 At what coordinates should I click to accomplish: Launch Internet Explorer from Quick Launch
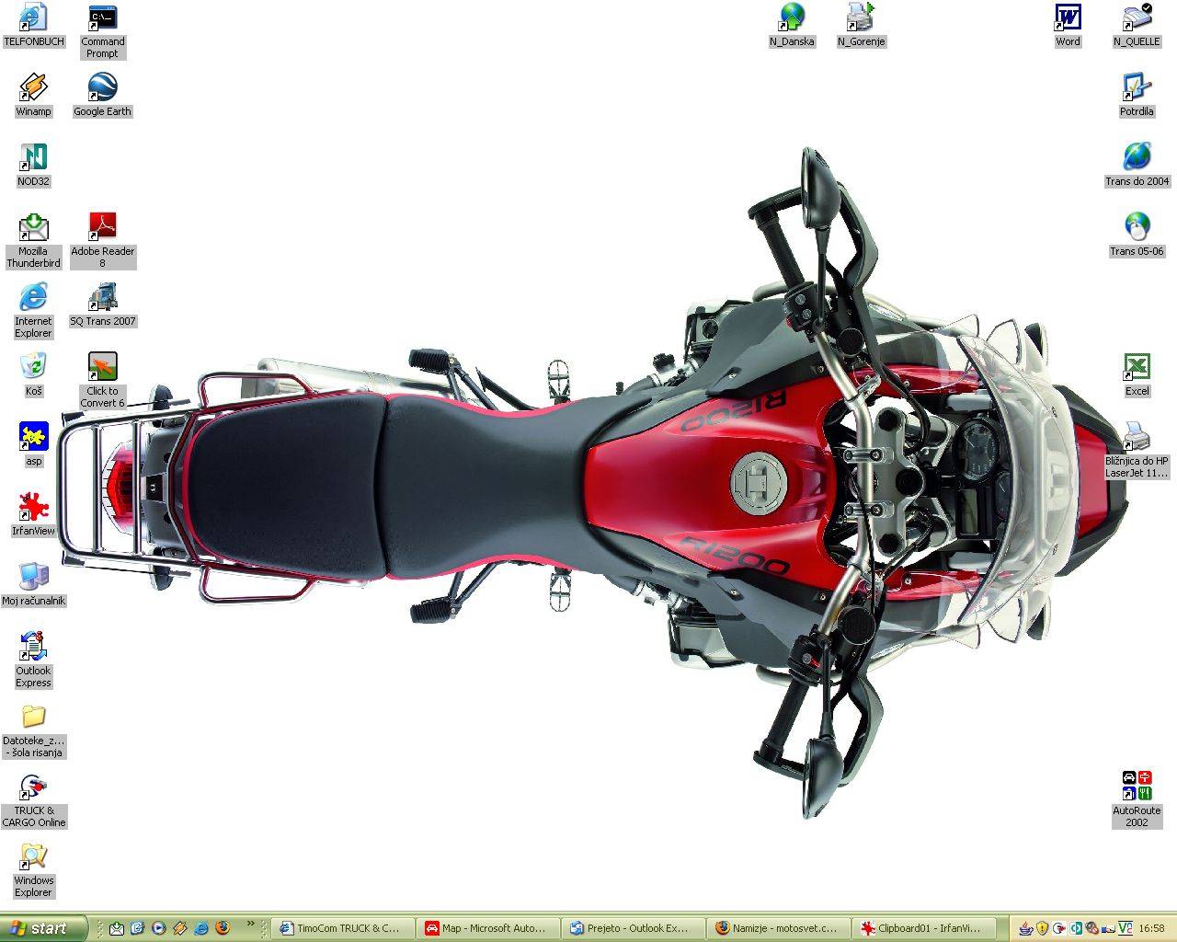point(201,928)
